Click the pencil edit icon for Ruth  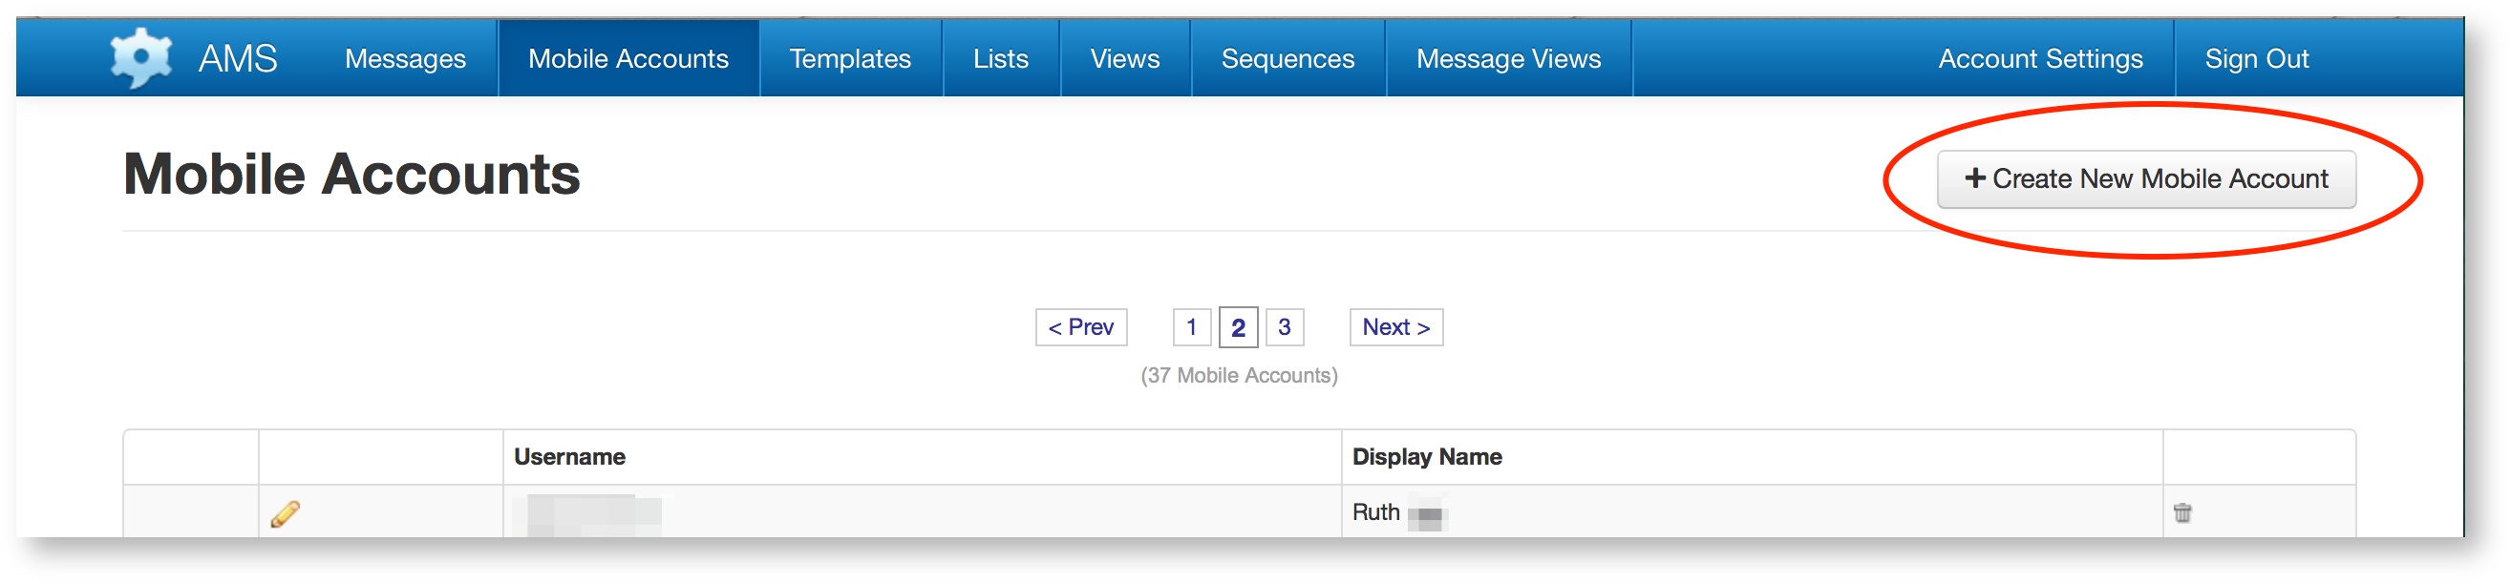[285, 513]
